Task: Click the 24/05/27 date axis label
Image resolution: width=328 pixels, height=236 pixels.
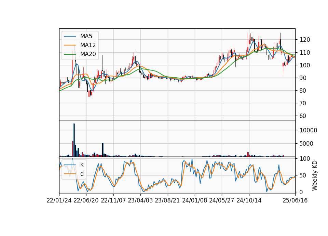Action: point(221,200)
